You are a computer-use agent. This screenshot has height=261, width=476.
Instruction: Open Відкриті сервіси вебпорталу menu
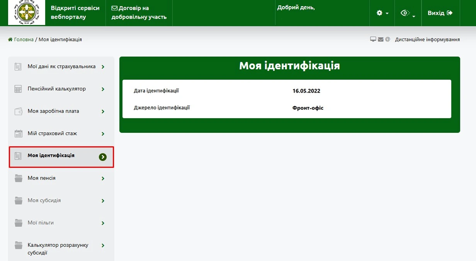75,13
